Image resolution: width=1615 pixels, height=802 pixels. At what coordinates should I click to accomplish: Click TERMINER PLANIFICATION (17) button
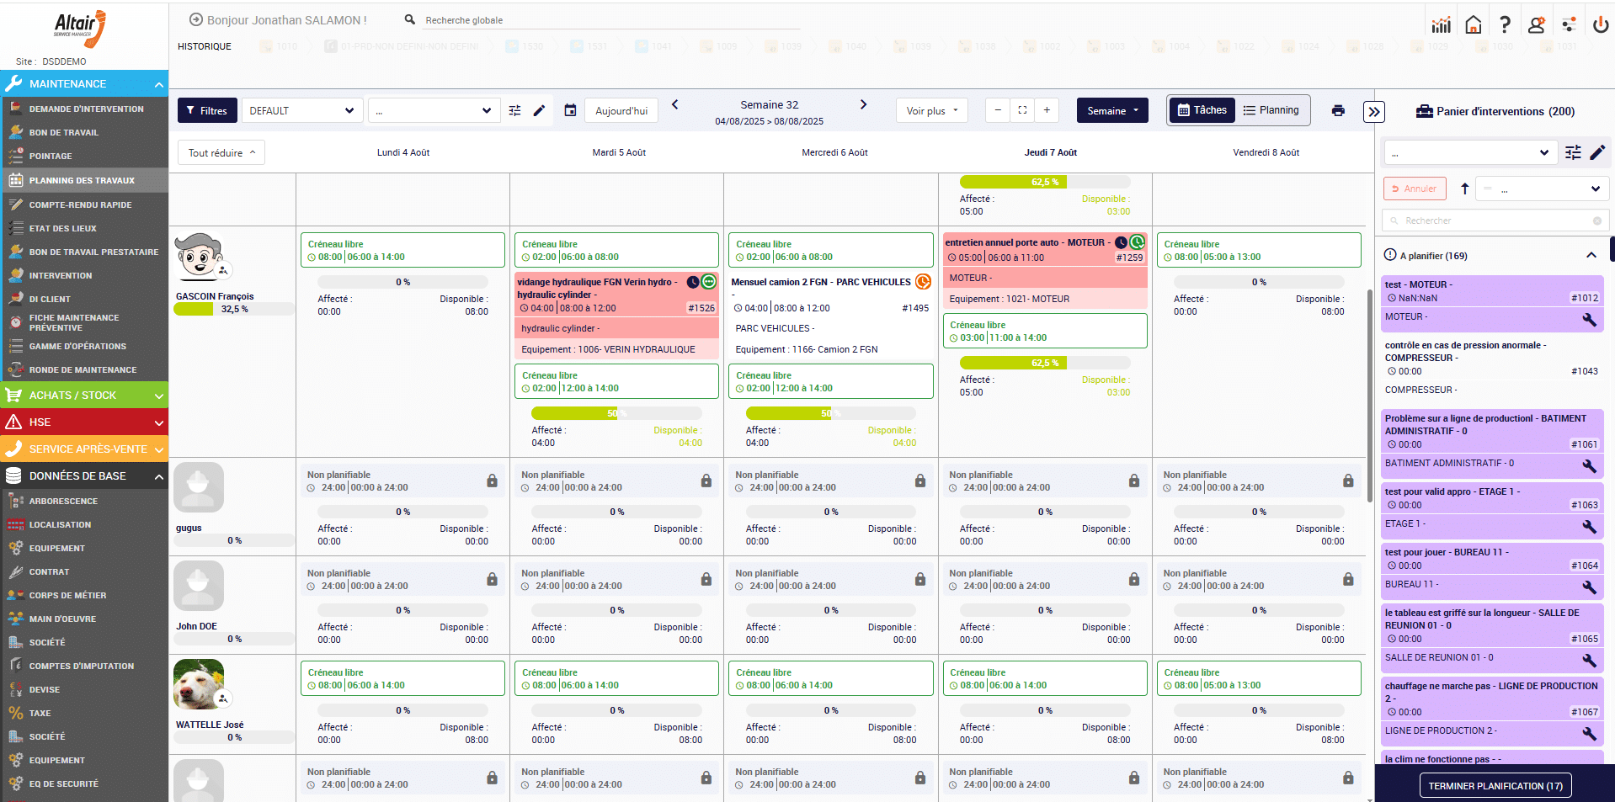(1495, 786)
